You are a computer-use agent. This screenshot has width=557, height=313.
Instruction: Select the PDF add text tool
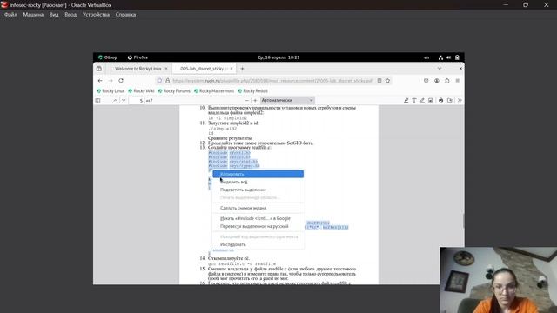[414, 101]
